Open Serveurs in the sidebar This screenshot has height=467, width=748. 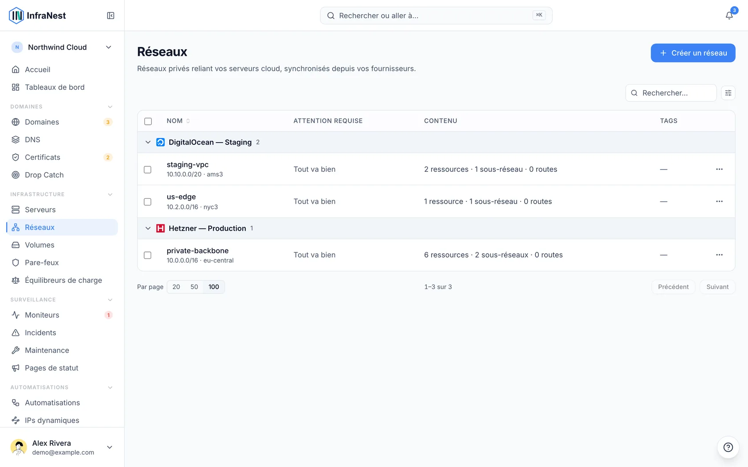62,210
